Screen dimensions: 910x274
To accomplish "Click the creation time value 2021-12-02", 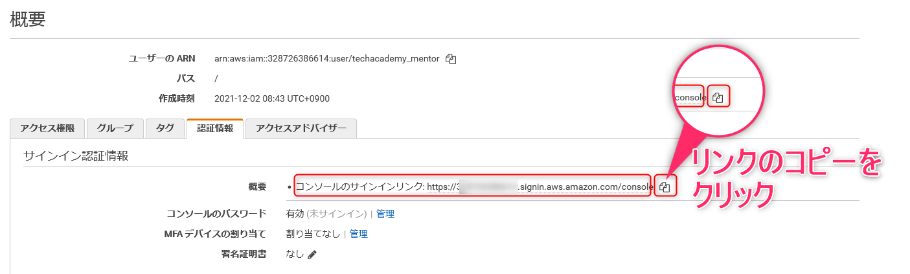I will [271, 98].
